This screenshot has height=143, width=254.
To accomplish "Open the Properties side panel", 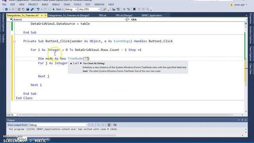I will click(x=250, y=18).
